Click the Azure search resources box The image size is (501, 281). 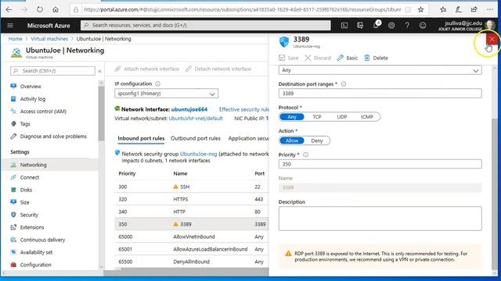pyautogui.click(x=205, y=25)
